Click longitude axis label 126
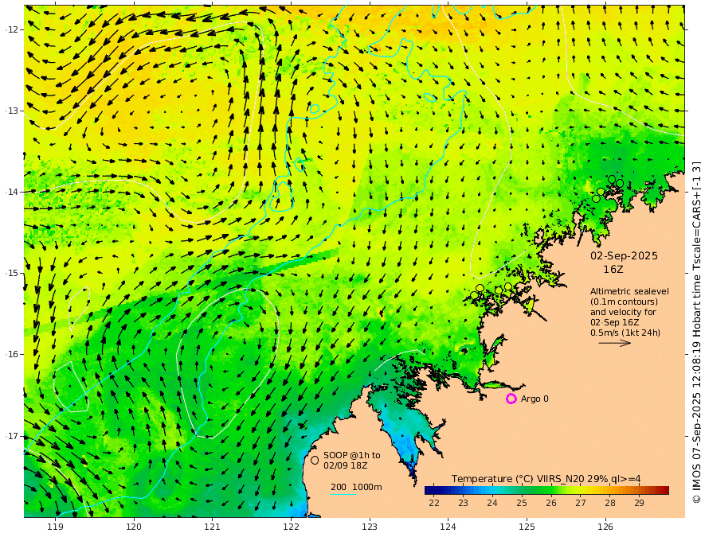701x541 pixels. 605,527
